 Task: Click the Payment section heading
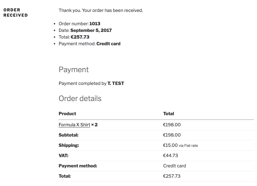74,70
